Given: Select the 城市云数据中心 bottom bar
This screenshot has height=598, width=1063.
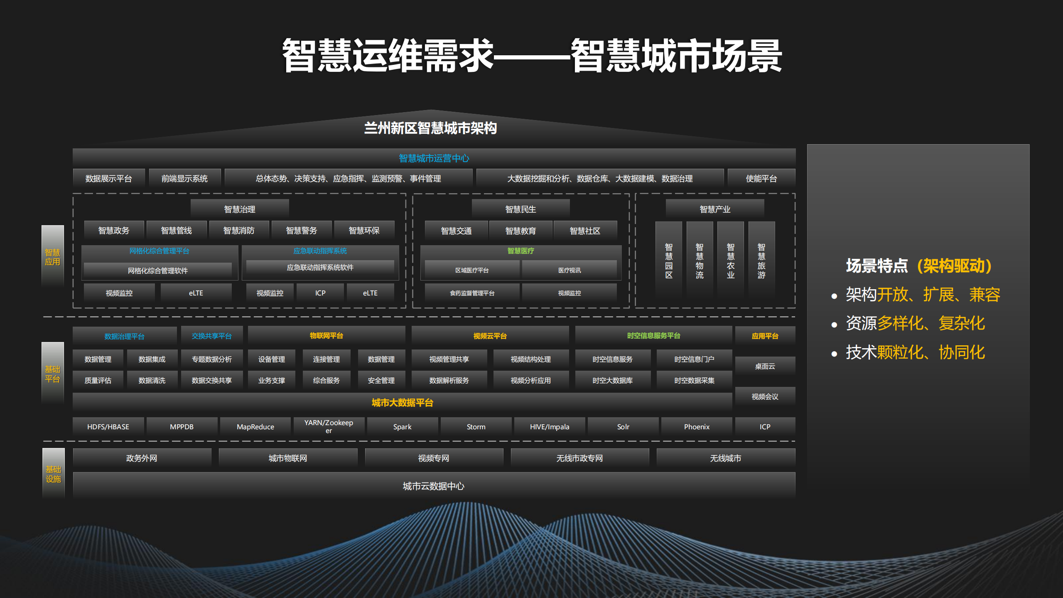Looking at the screenshot, I should (433, 486).
